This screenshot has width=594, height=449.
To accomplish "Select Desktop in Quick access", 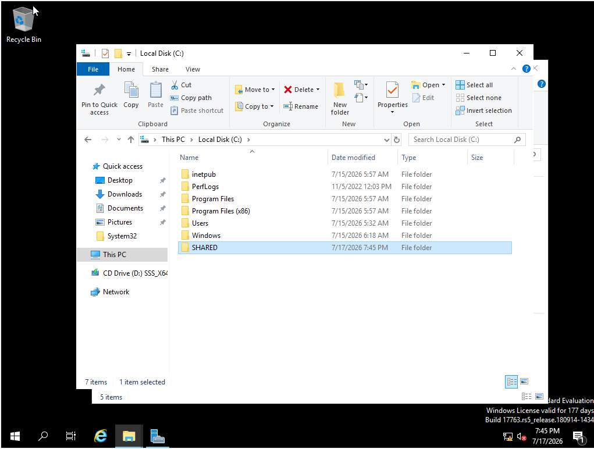I will [120, 180].
